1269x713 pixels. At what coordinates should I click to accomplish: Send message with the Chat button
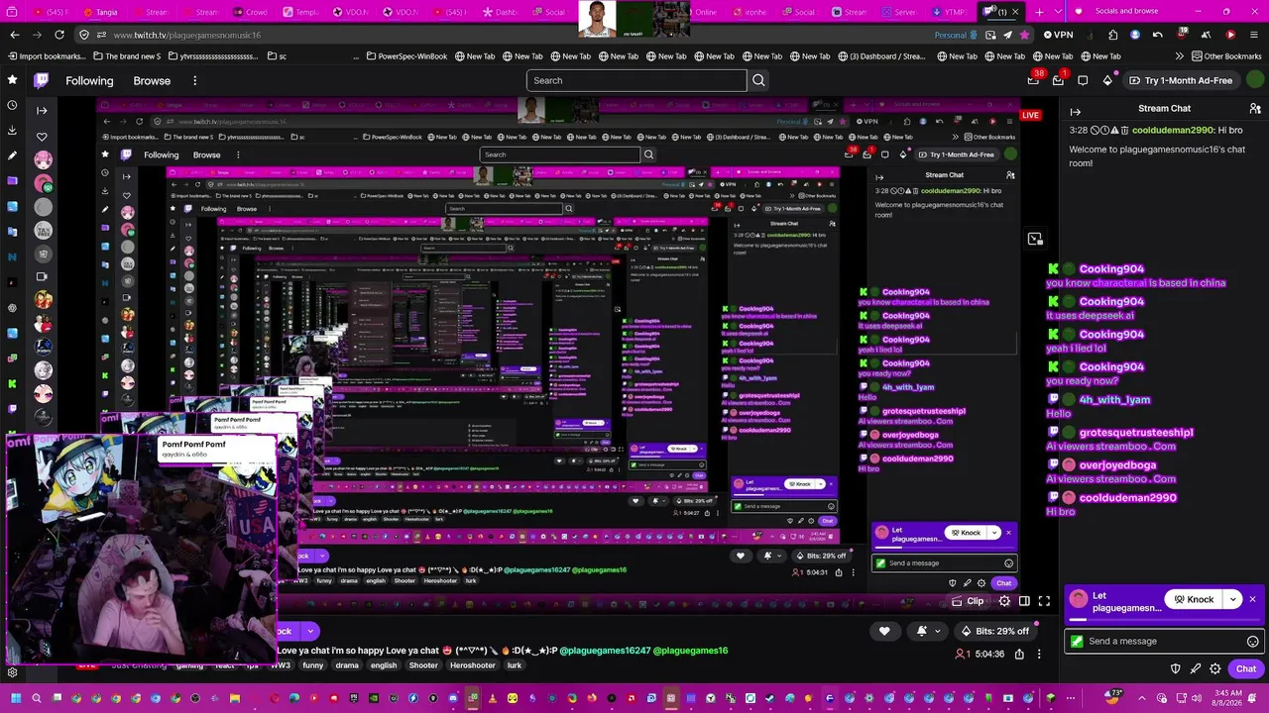(1246, 668)
